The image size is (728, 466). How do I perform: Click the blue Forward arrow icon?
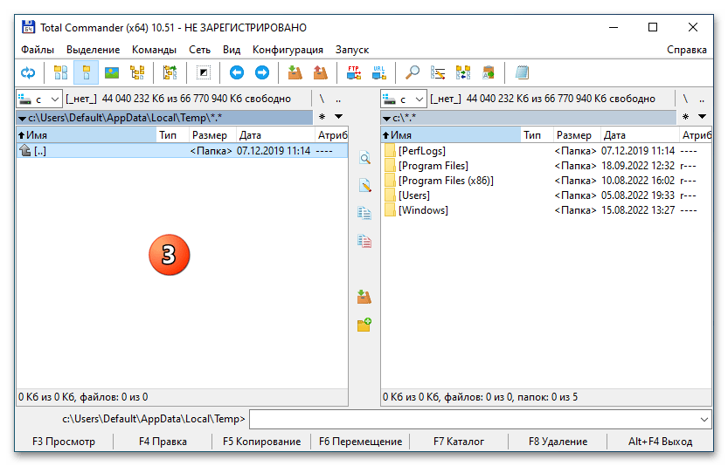tap(261, 72)
